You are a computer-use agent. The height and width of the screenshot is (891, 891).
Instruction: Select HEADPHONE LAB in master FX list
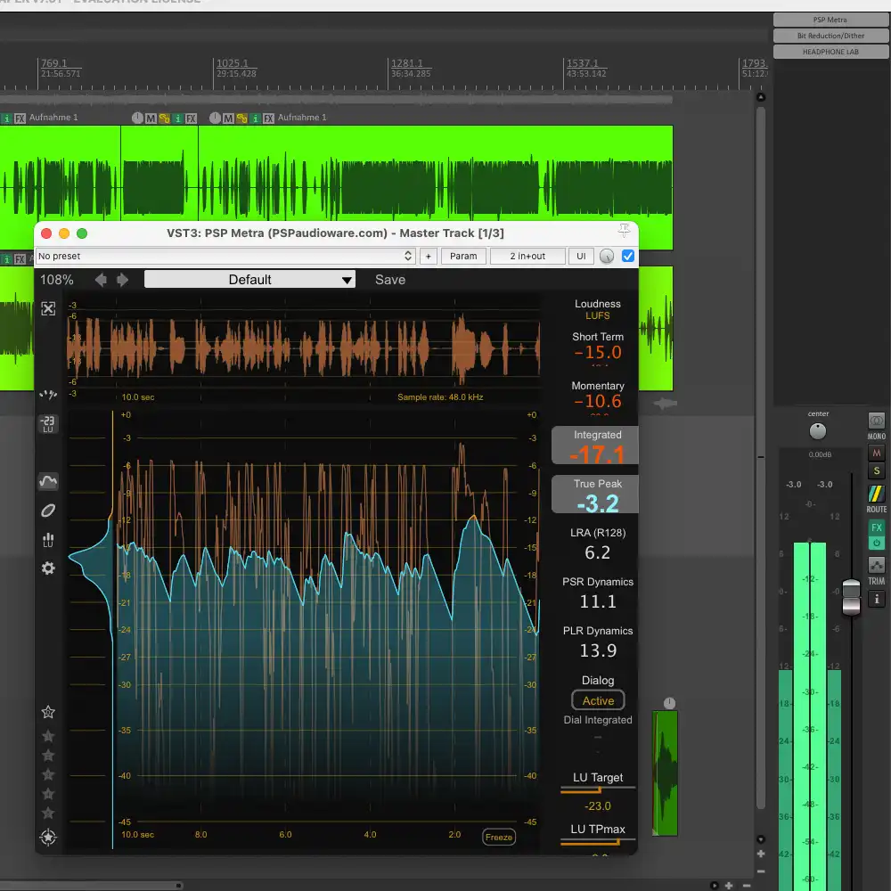[830, 52]
